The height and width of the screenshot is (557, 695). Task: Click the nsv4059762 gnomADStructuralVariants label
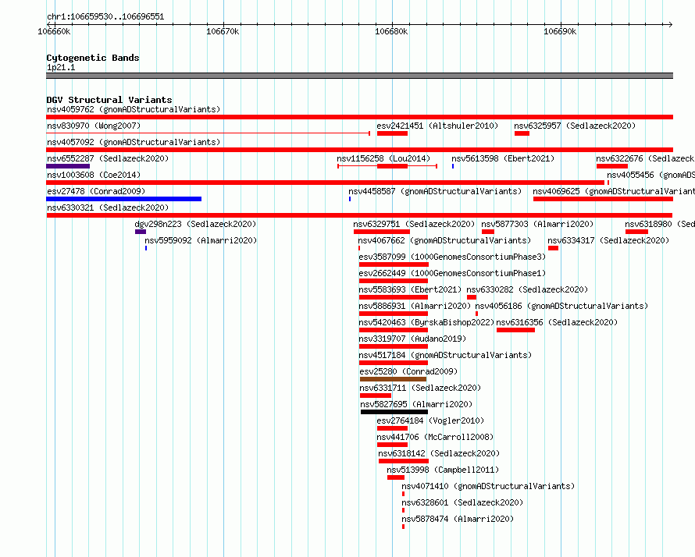tap(134, 109)
